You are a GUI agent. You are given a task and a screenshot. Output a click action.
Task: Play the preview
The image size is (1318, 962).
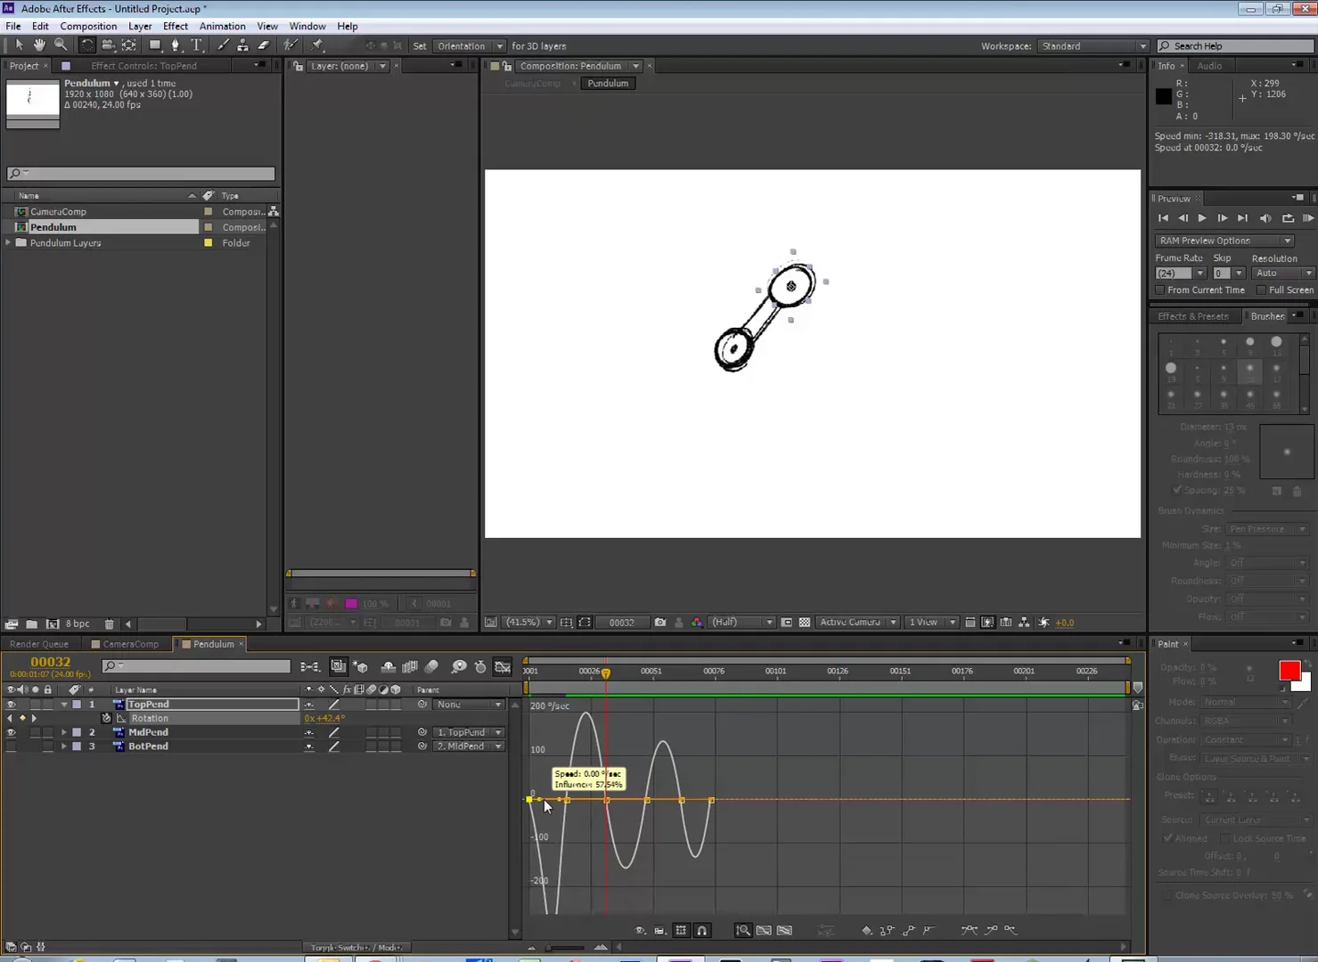1202,218
